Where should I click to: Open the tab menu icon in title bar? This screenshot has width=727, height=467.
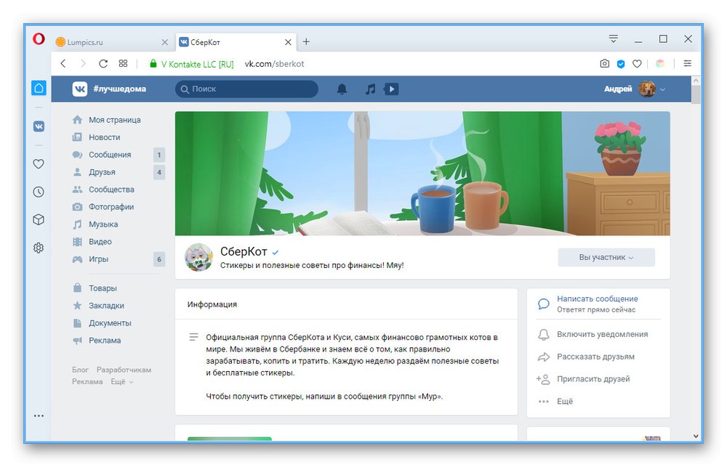614,39
